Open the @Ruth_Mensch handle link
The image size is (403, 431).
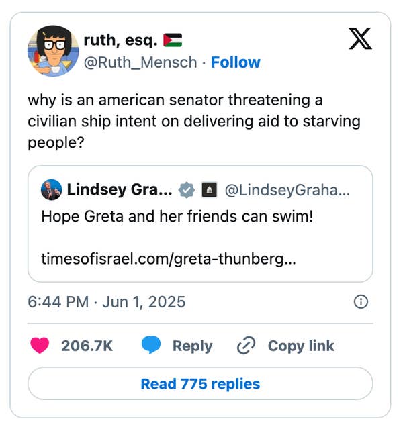140,62
